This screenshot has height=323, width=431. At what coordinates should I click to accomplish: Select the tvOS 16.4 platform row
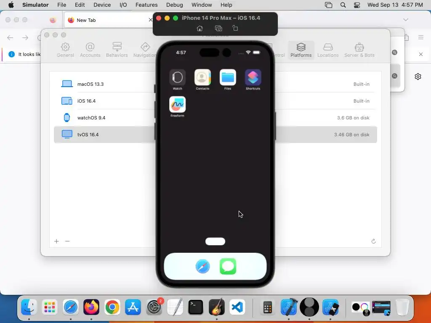point(215,135)
